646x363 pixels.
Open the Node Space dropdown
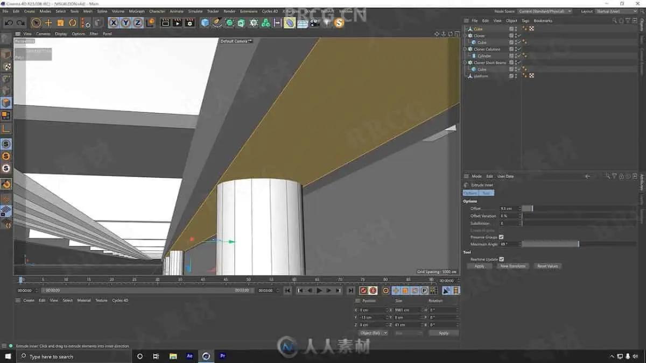pyautogui.click(x=545, y=11)
